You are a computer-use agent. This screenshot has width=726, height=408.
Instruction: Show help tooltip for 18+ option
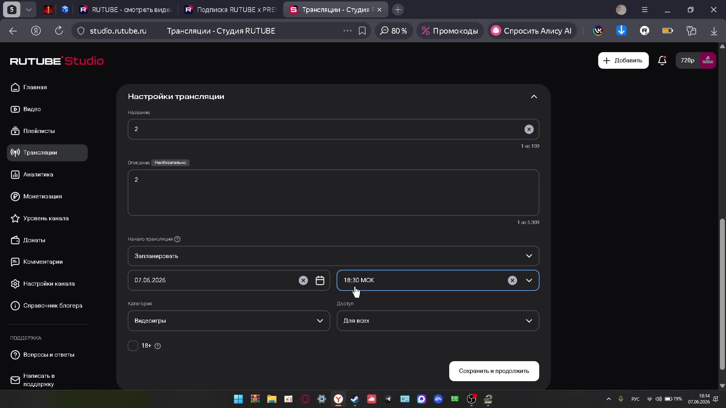[158, 346]
